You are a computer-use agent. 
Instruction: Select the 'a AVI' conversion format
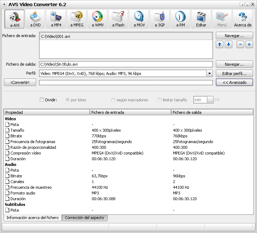coord(14,19)
